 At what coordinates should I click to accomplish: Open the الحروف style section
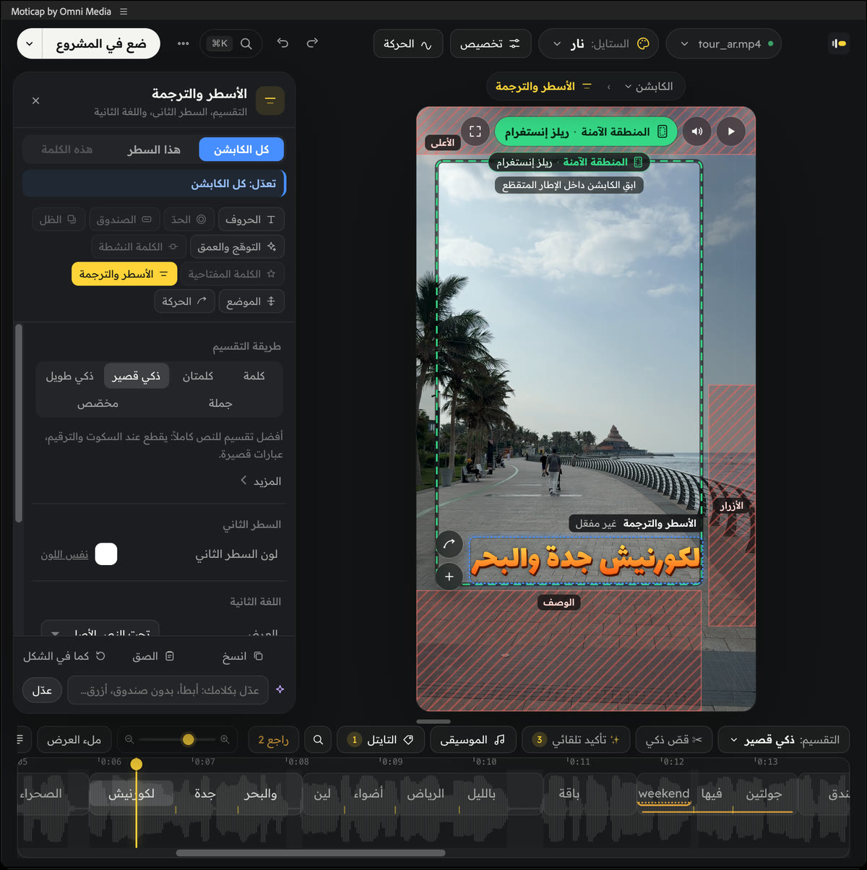[x=251, y=220]
